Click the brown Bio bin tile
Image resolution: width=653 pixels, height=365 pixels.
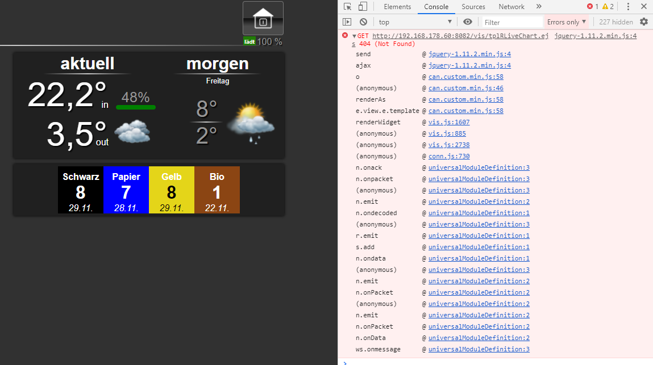(217, 190)
